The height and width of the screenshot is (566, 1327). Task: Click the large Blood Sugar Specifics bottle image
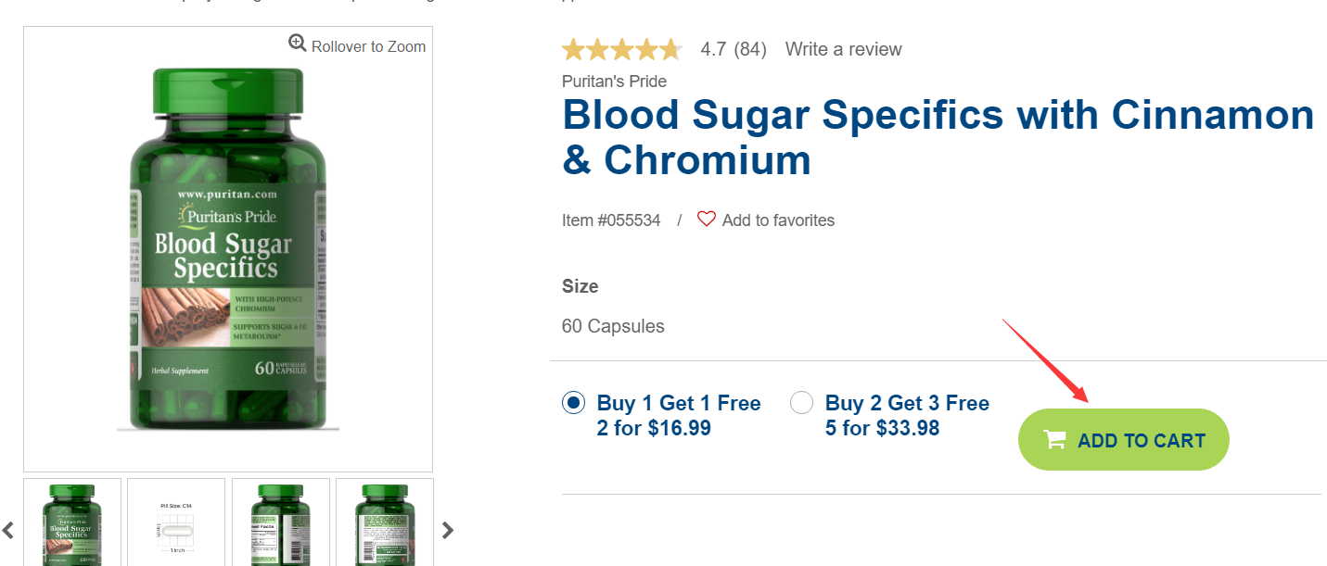(228, 250)
